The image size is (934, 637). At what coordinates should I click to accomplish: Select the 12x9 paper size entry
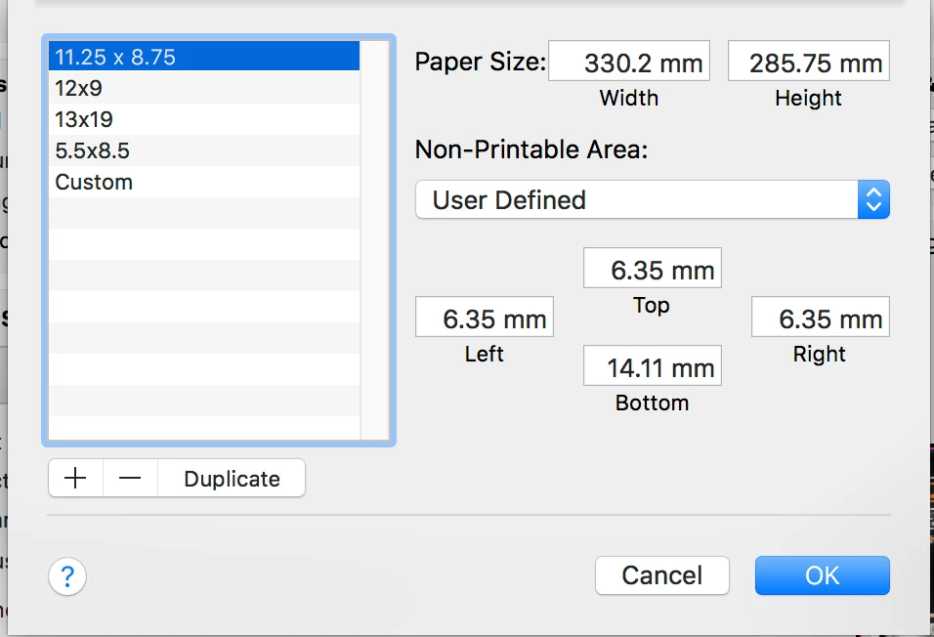tap(204, 88)
